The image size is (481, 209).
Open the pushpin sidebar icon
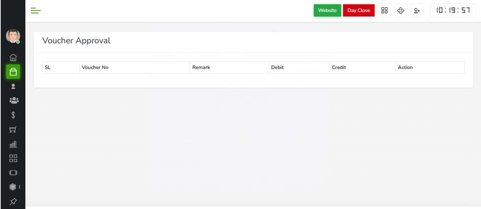13,201
